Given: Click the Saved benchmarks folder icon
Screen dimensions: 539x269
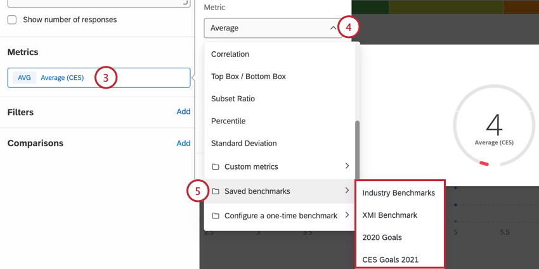Looking at the screenshot, I should click(216, 191).
